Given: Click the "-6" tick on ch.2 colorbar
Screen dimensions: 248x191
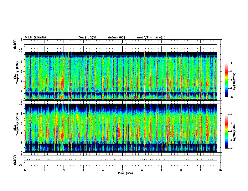Looking at the screenshot, I should [x=231, y=115].
